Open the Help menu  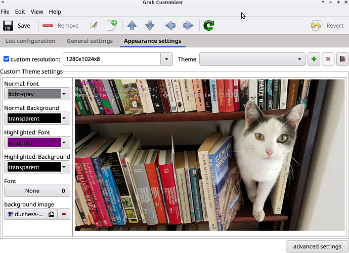coord(55,12)
